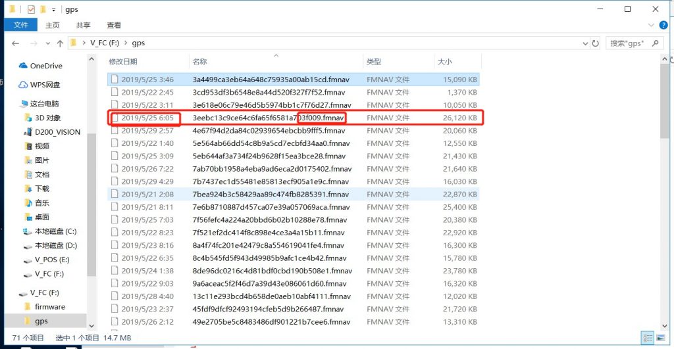This screenshot has height=349, width=674.
Task: Open the help question mark icon
Action: point(663,26)
